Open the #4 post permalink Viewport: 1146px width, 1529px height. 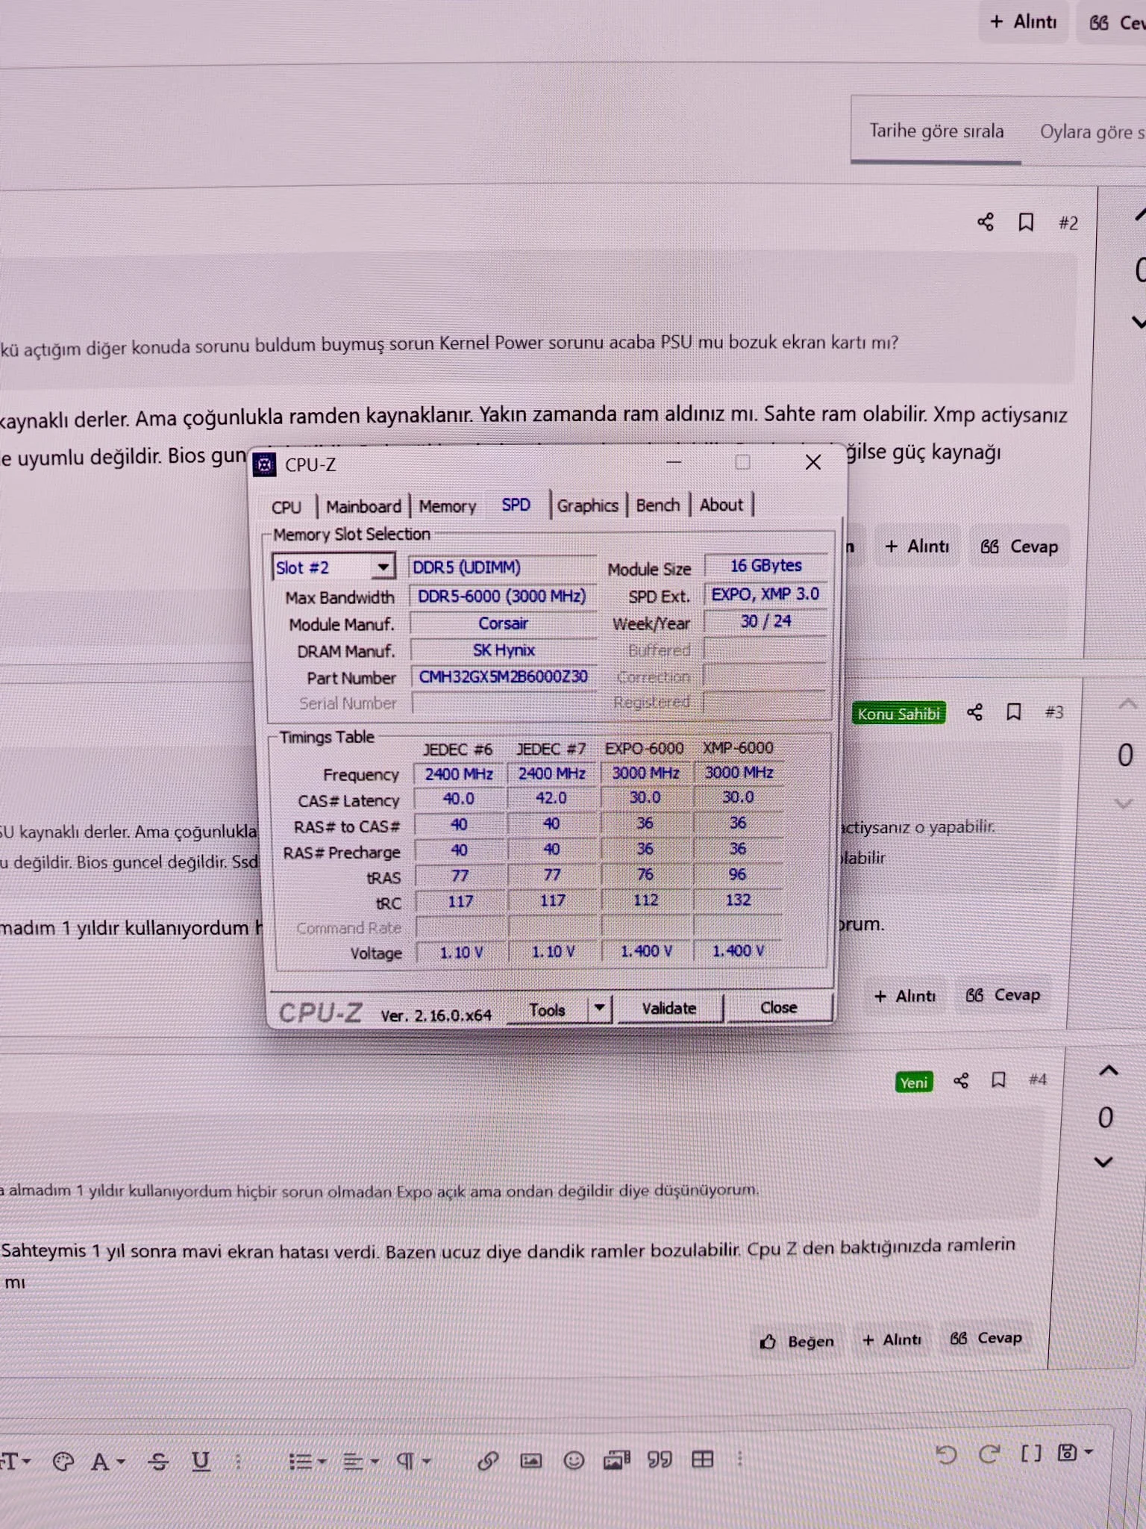[1038, 1080]
